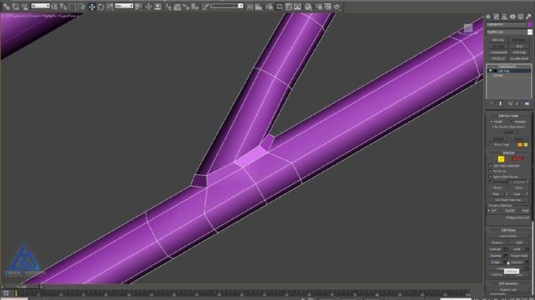This screenshot has height=300, width=535.
Task: Click the Remove Modifier trash icon
Action: point(517,103)
